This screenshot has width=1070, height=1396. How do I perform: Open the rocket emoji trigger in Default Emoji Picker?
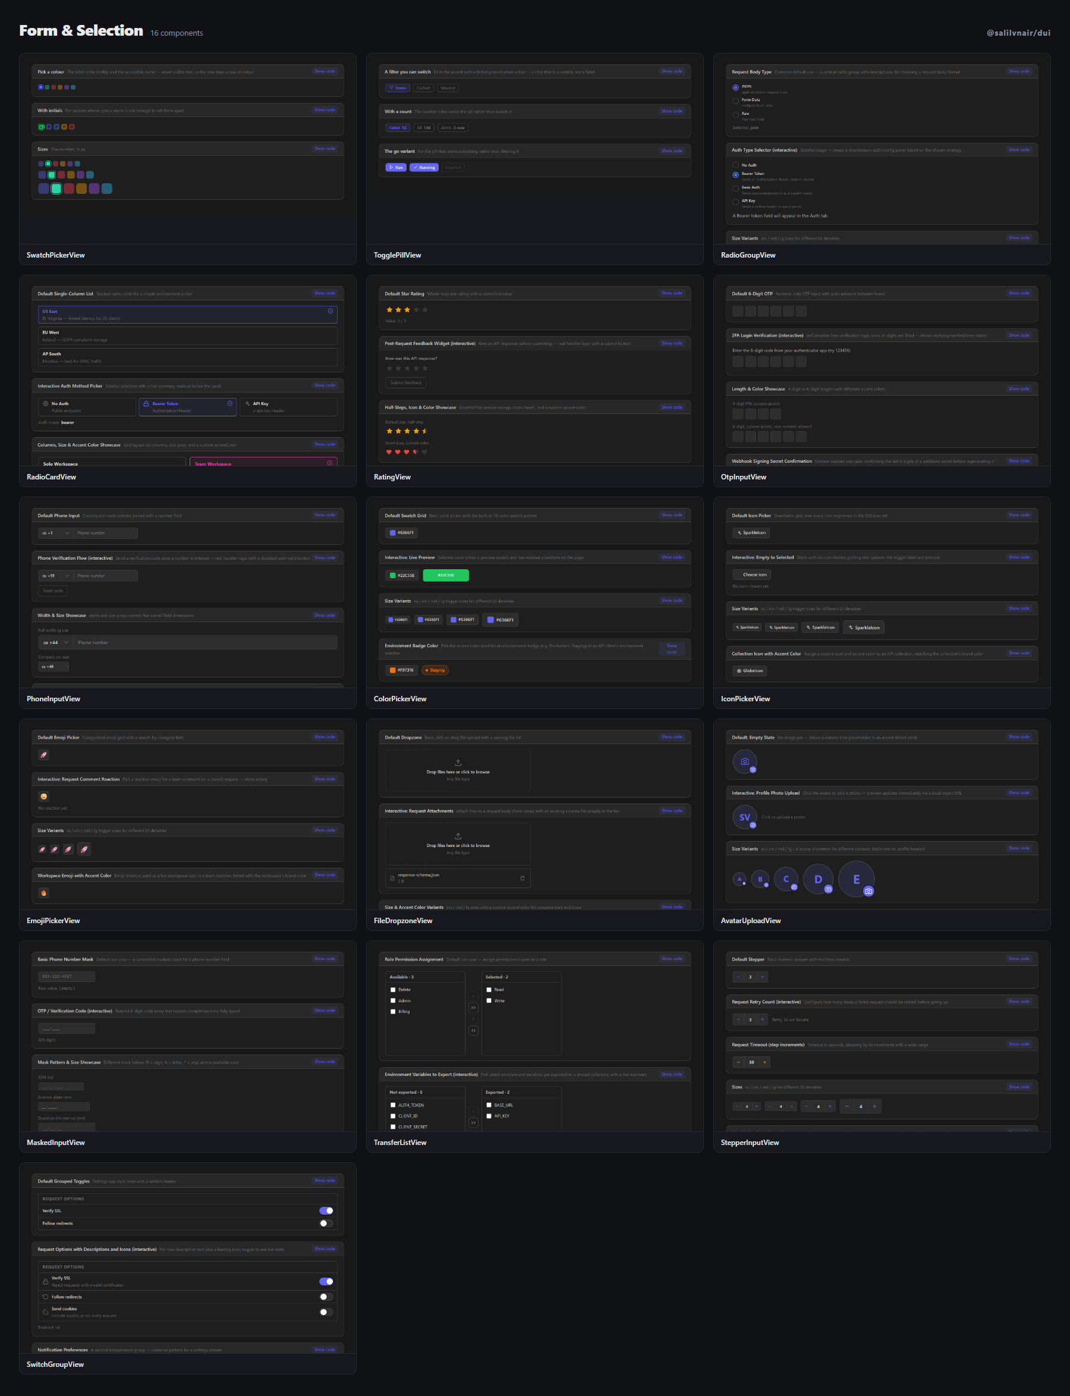(44, 755)
